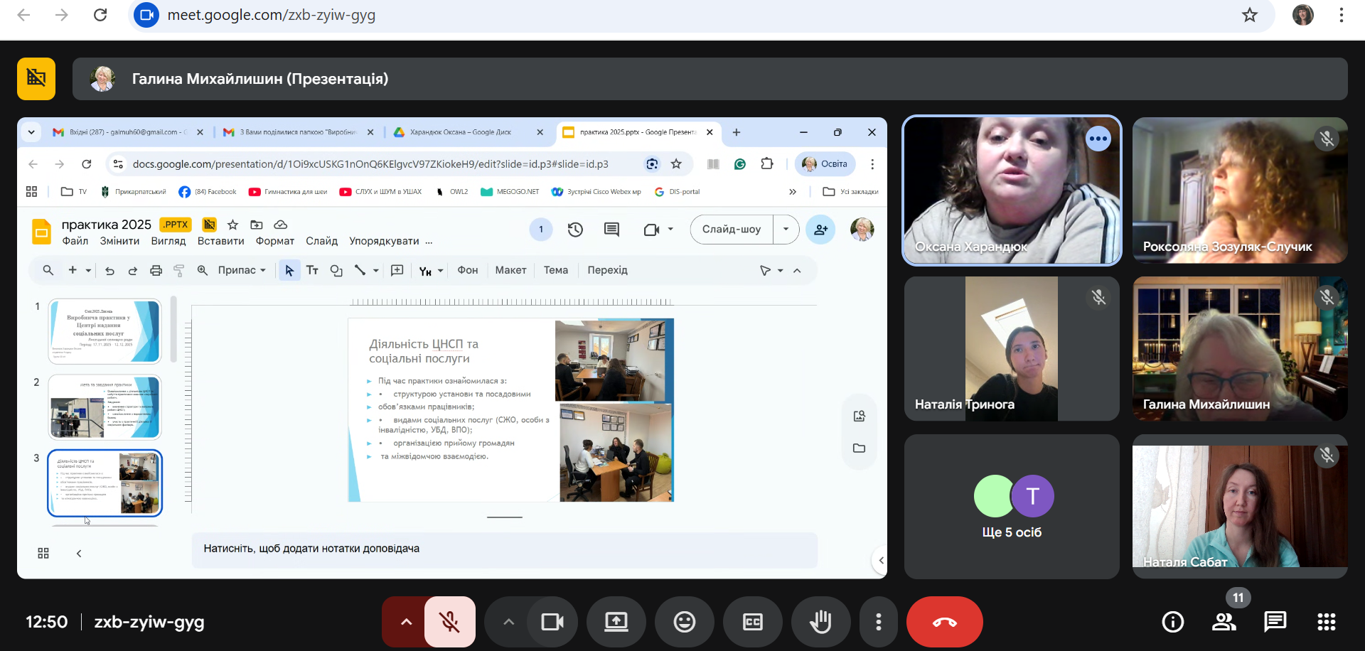Image resolution: width=1365 pixels, height=651 pixels.
Task: Start sharing your screen
Action: pyautogui.click(x=616, y=623)
